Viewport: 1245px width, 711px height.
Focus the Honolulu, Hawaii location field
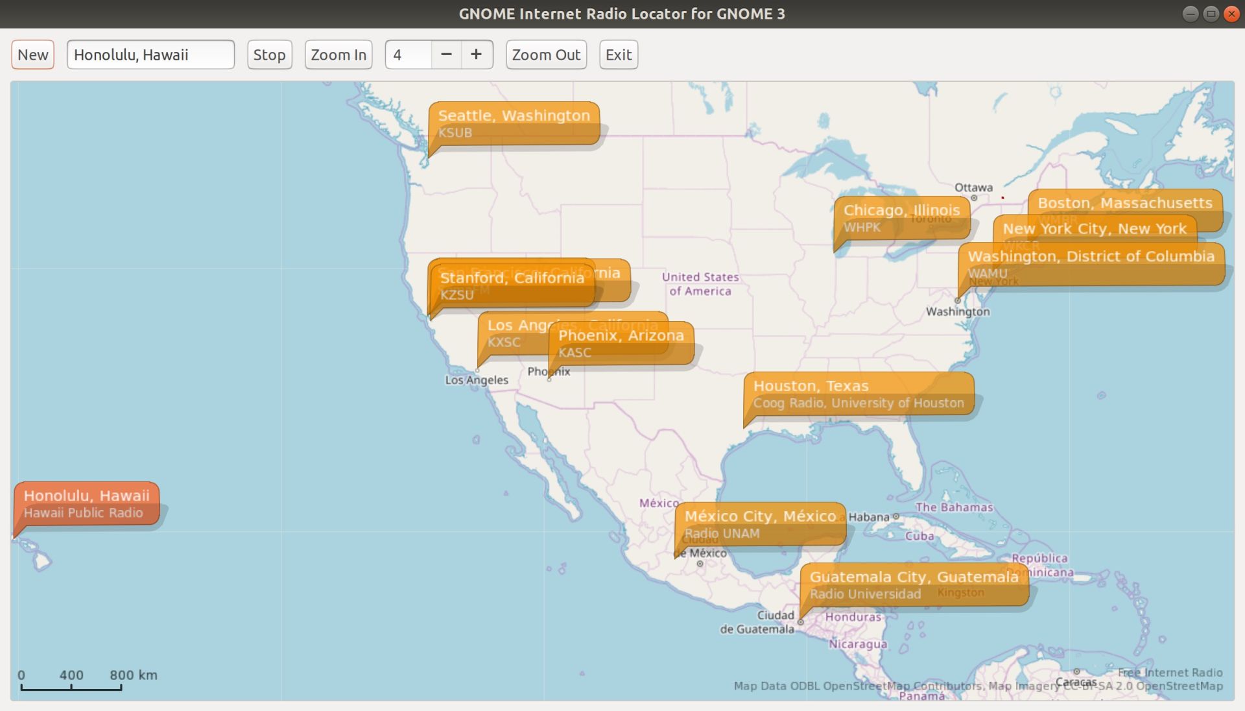click(x=150, y=54)
